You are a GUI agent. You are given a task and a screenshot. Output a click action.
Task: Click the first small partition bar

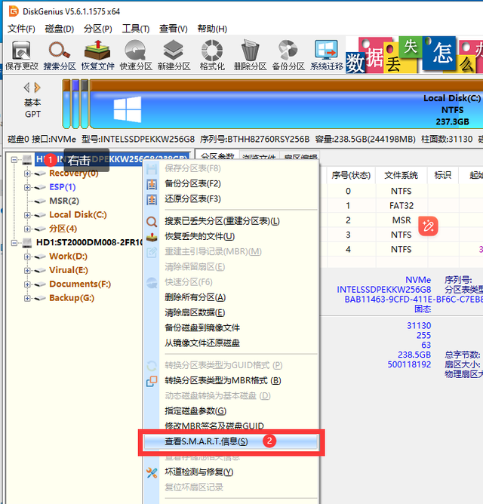click(x=66, y=104)
